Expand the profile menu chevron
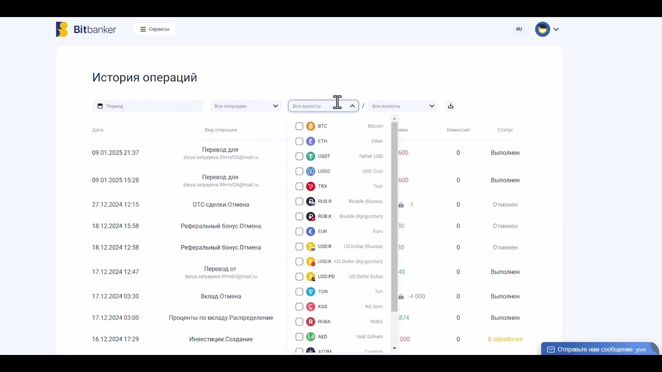Viewport: 662px width, 372px height. [x=556, y=29]
